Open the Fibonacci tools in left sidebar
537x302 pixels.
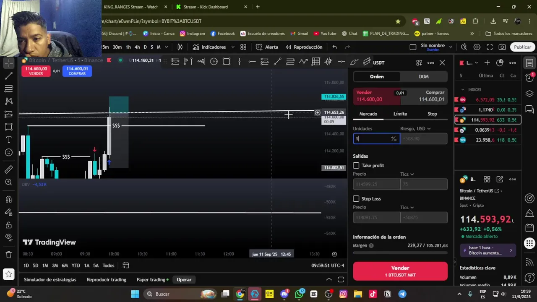[x=8, y=89]
